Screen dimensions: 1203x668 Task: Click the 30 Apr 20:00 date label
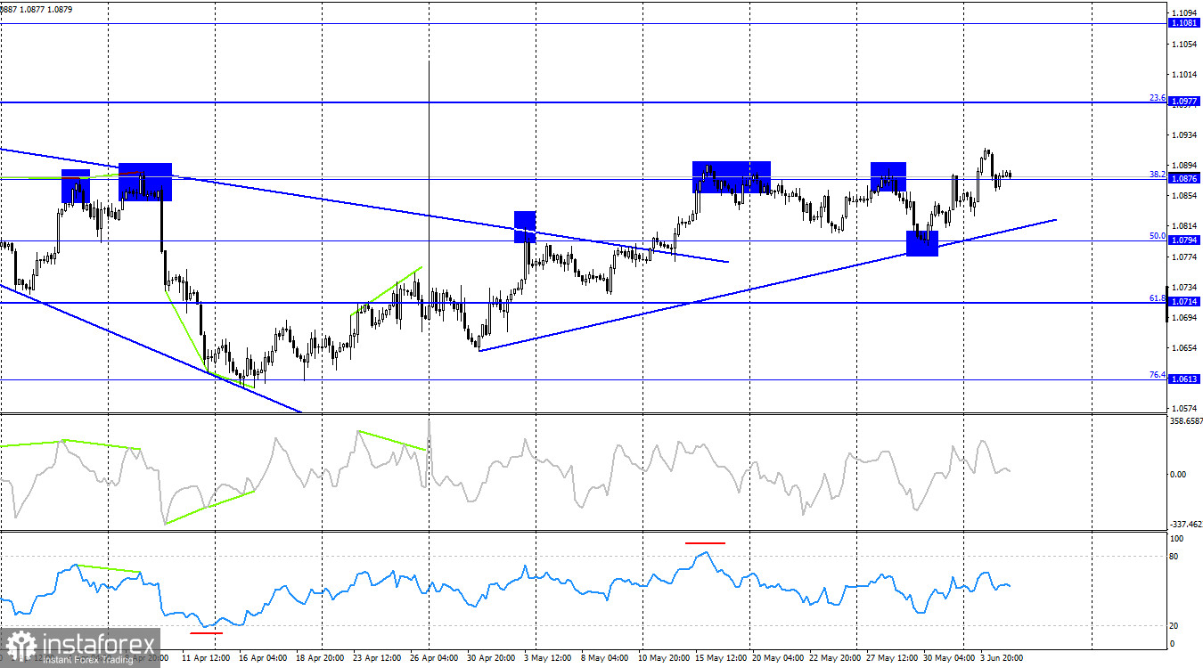[492, 658]
